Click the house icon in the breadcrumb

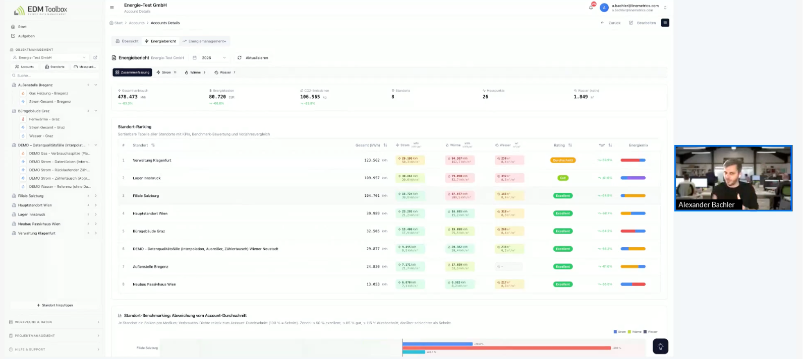click(111, 23)
